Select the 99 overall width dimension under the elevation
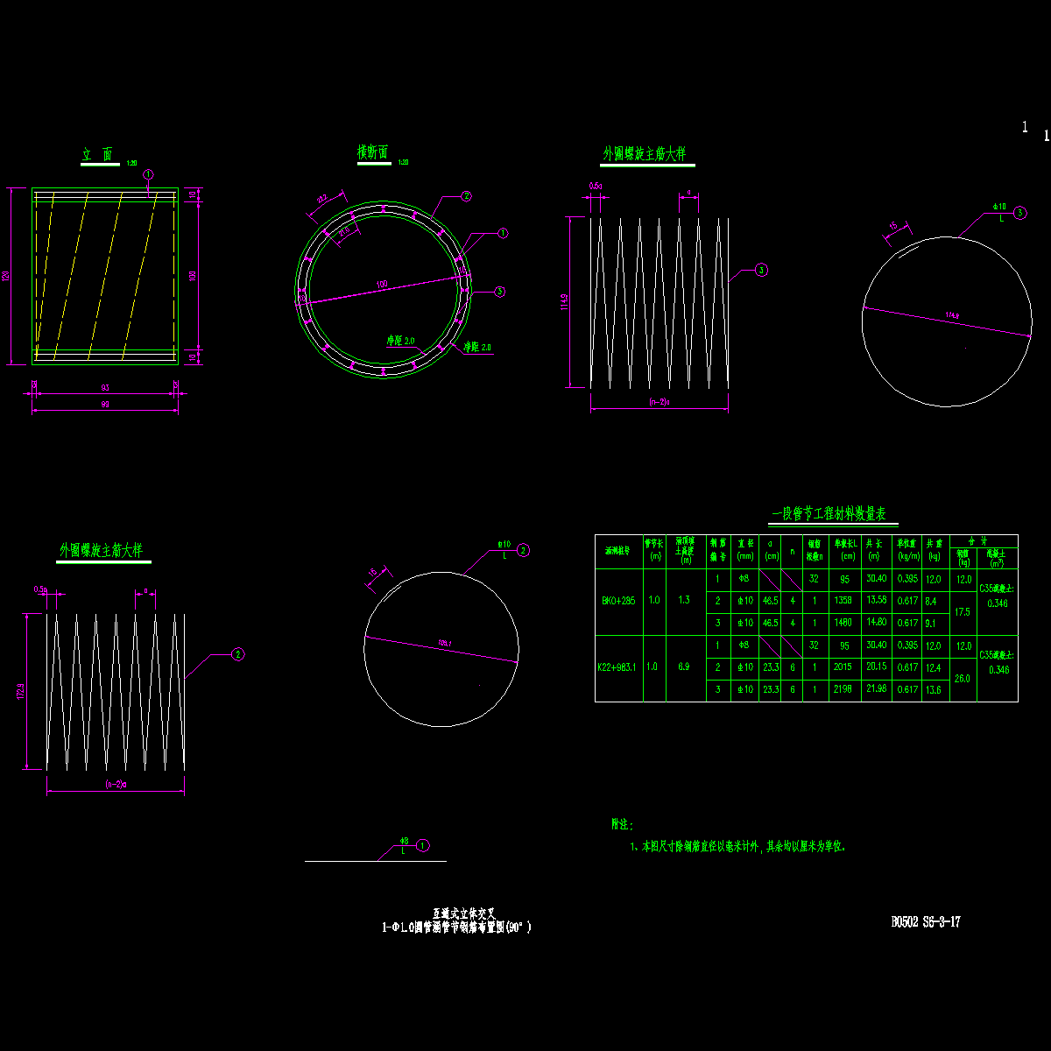1051x1051 pixels. pos(104,404)
